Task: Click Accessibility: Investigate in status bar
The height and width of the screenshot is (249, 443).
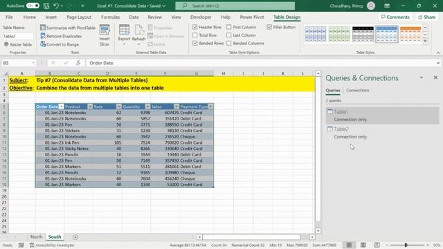Action: 52,246
